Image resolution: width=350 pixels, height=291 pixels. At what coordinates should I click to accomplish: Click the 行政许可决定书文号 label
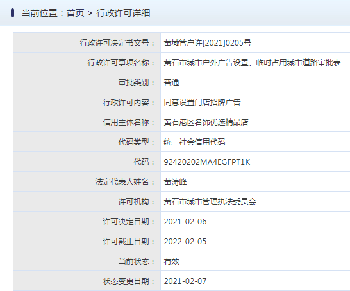click(117, 42)
